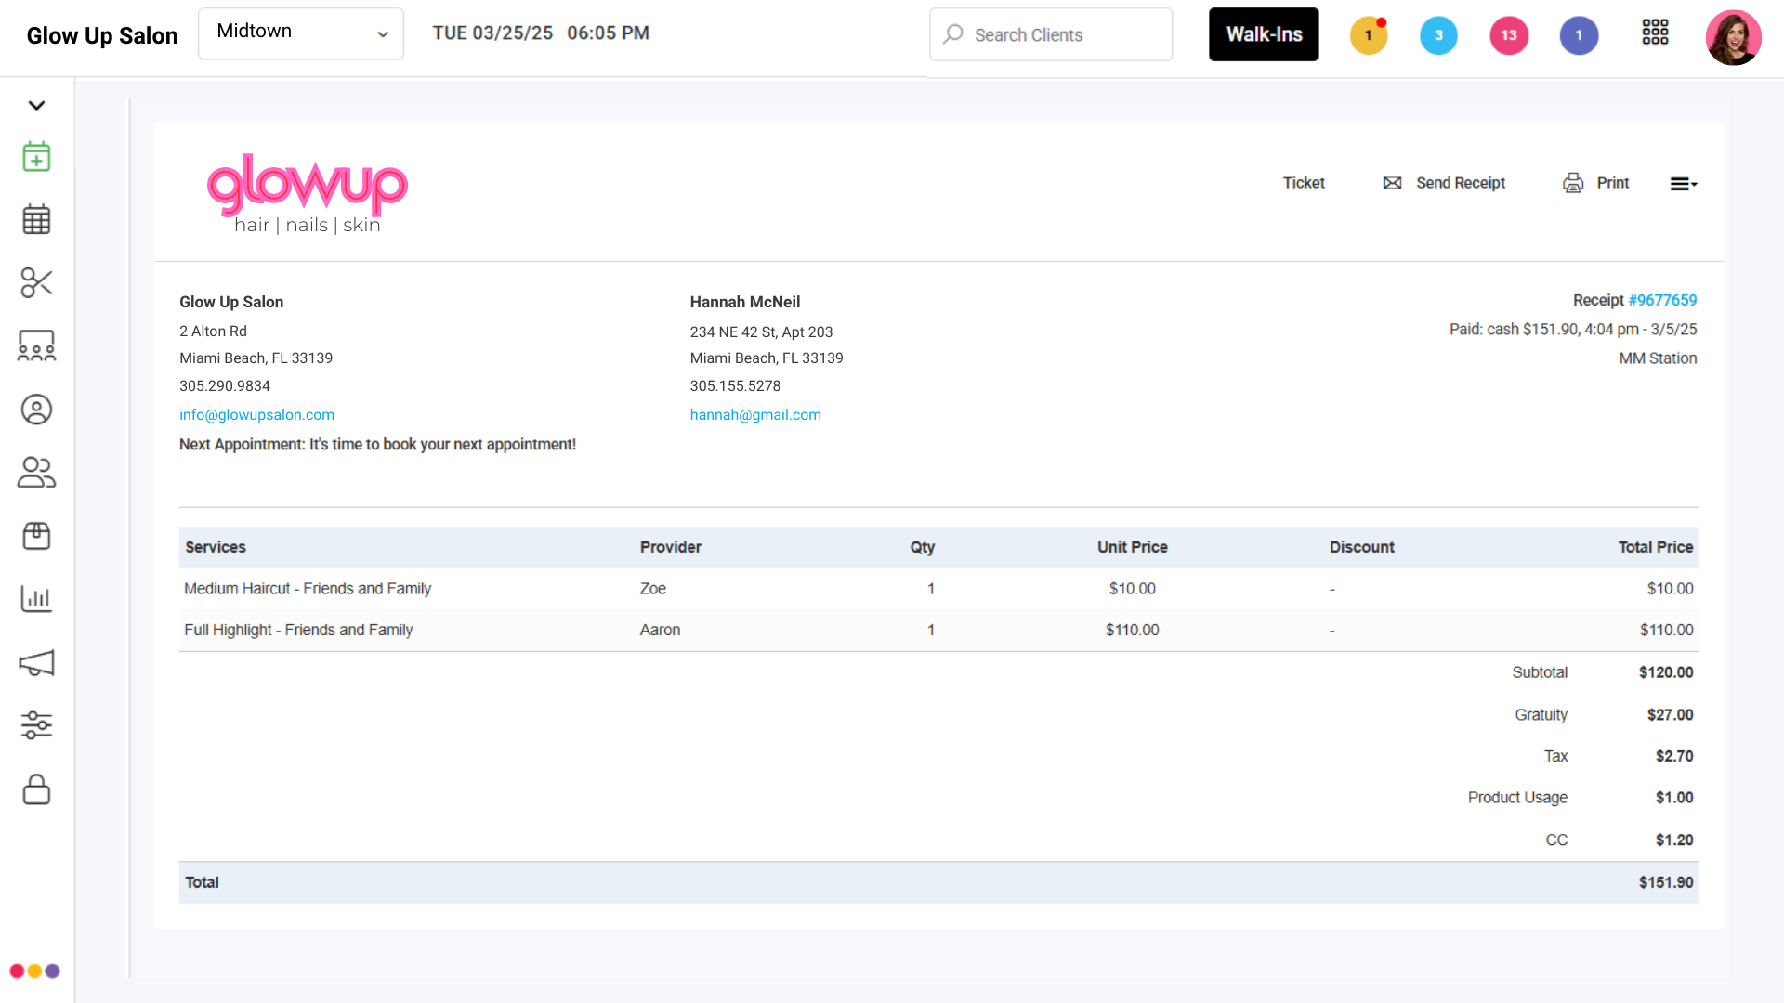Click the Print text button

tap(1613, 183)
